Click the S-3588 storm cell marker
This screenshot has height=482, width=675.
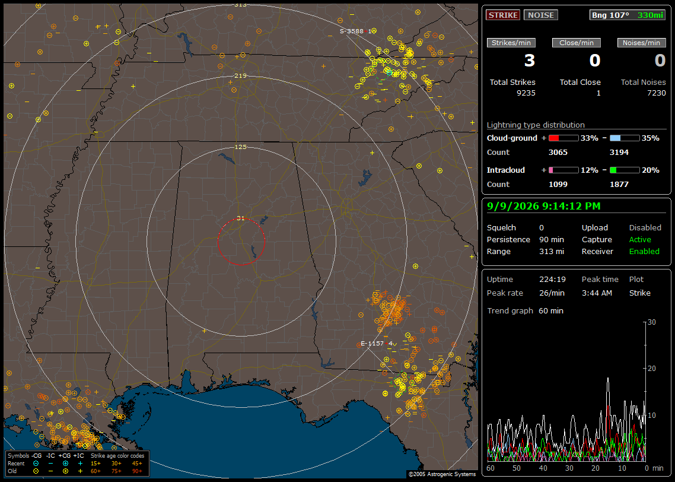[x=357, y=31]
